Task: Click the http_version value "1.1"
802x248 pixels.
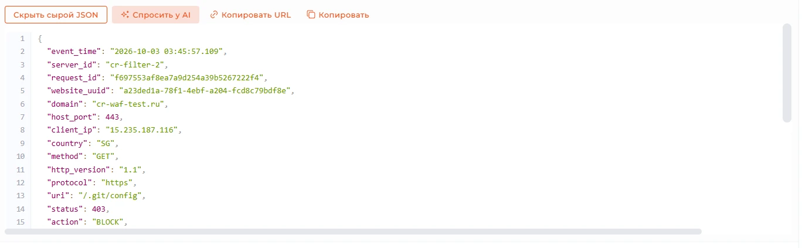Action: point(130,170)
